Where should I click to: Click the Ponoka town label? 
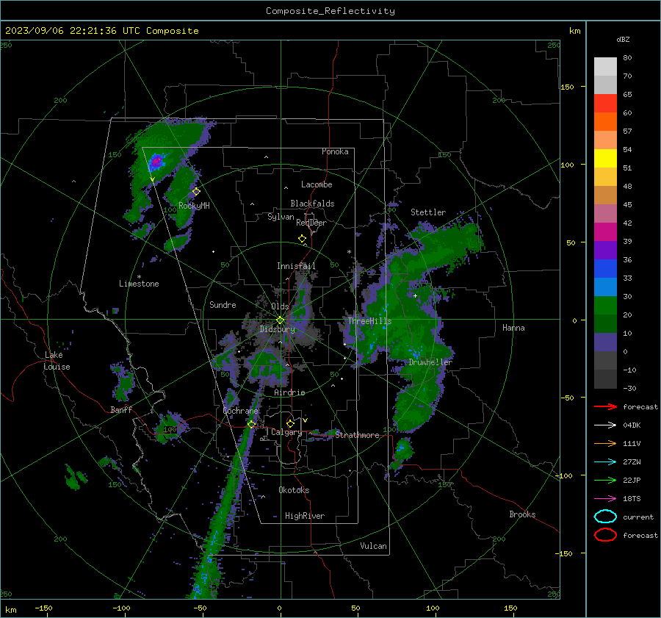(335, 152)
